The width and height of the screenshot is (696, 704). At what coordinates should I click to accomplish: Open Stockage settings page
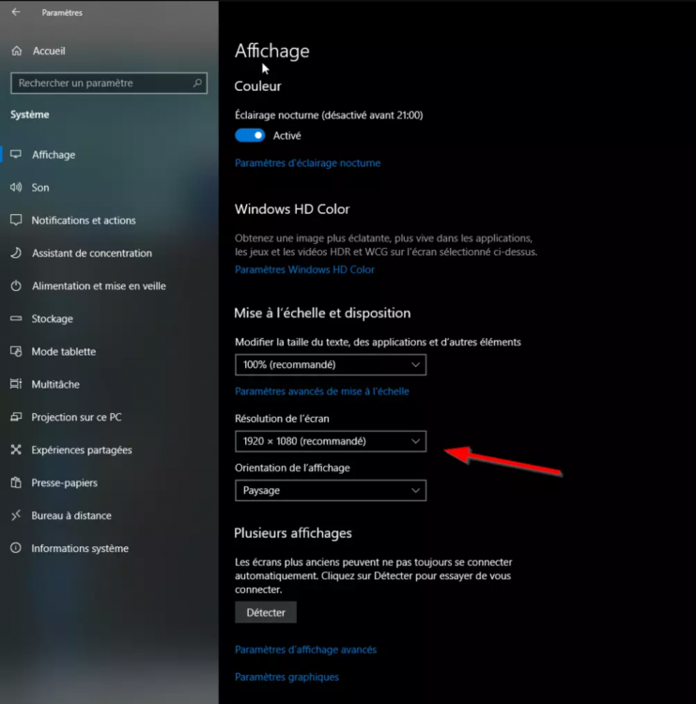coord(52,319)
